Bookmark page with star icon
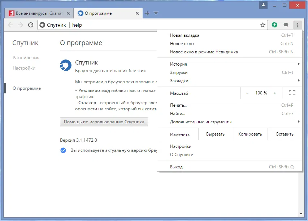Image resolution: width=308 pixels, height=221 pixels. [x=263, y=25]
